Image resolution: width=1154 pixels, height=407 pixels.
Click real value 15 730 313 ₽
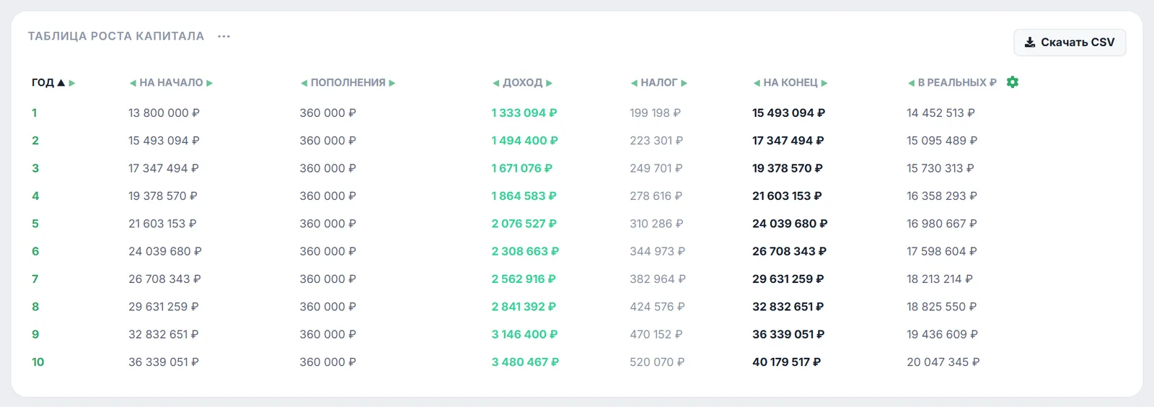point(941,168)
